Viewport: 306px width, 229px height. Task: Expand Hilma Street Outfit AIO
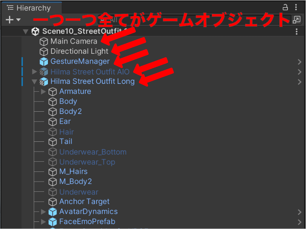point(34,71)
